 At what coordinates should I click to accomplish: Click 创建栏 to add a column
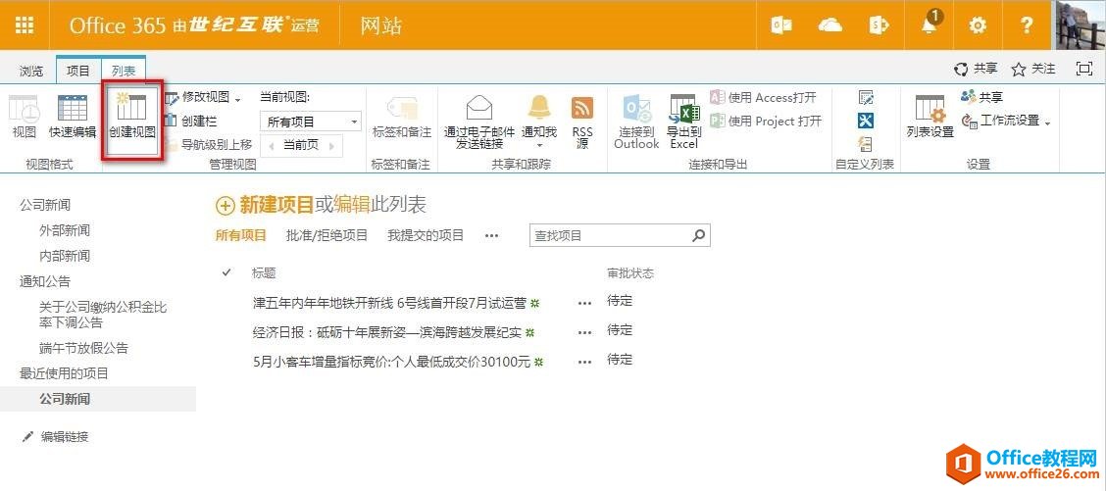pos(190,122)
